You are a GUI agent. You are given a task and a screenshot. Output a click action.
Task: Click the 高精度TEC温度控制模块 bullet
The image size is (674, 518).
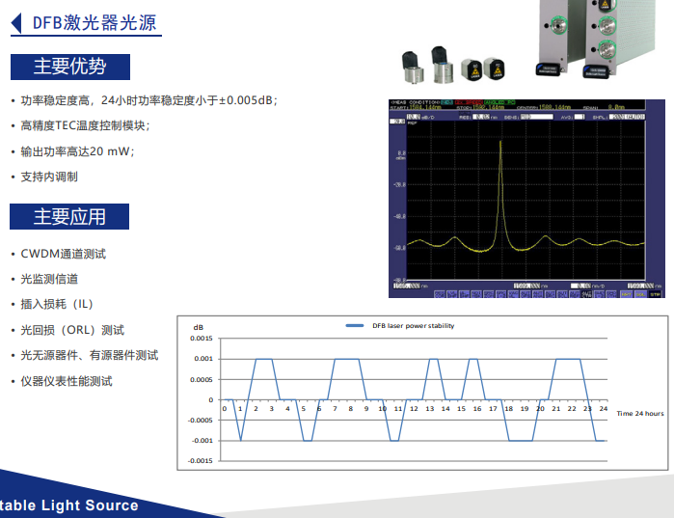(x=85, y=125)
